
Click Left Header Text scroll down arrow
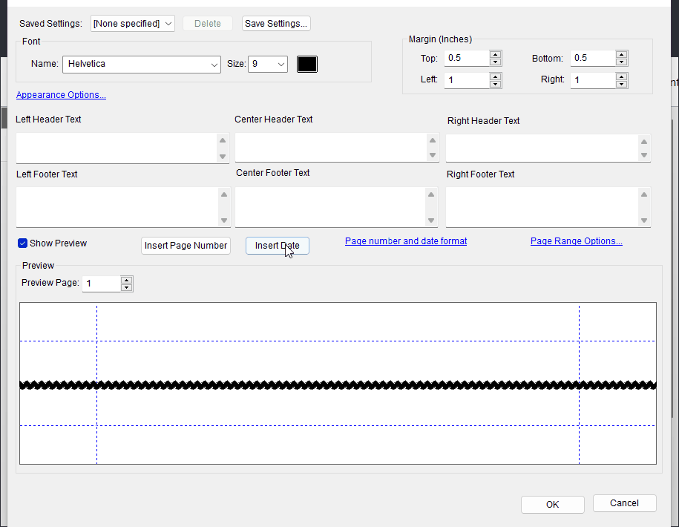tap(223, 157)
